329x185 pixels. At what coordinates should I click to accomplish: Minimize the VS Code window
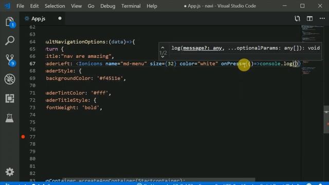[x=285, y=6]
